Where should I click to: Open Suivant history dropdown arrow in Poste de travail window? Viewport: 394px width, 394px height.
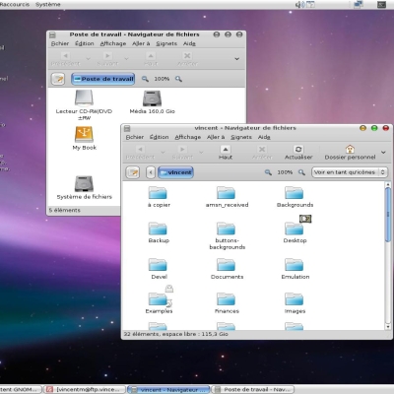pos(126,59)
